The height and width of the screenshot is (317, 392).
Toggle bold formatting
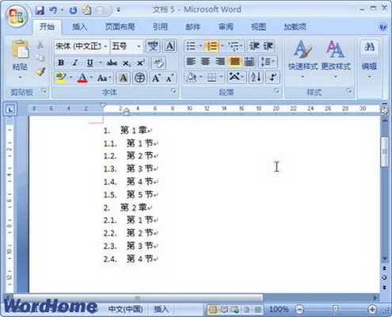tap(61, 63)
